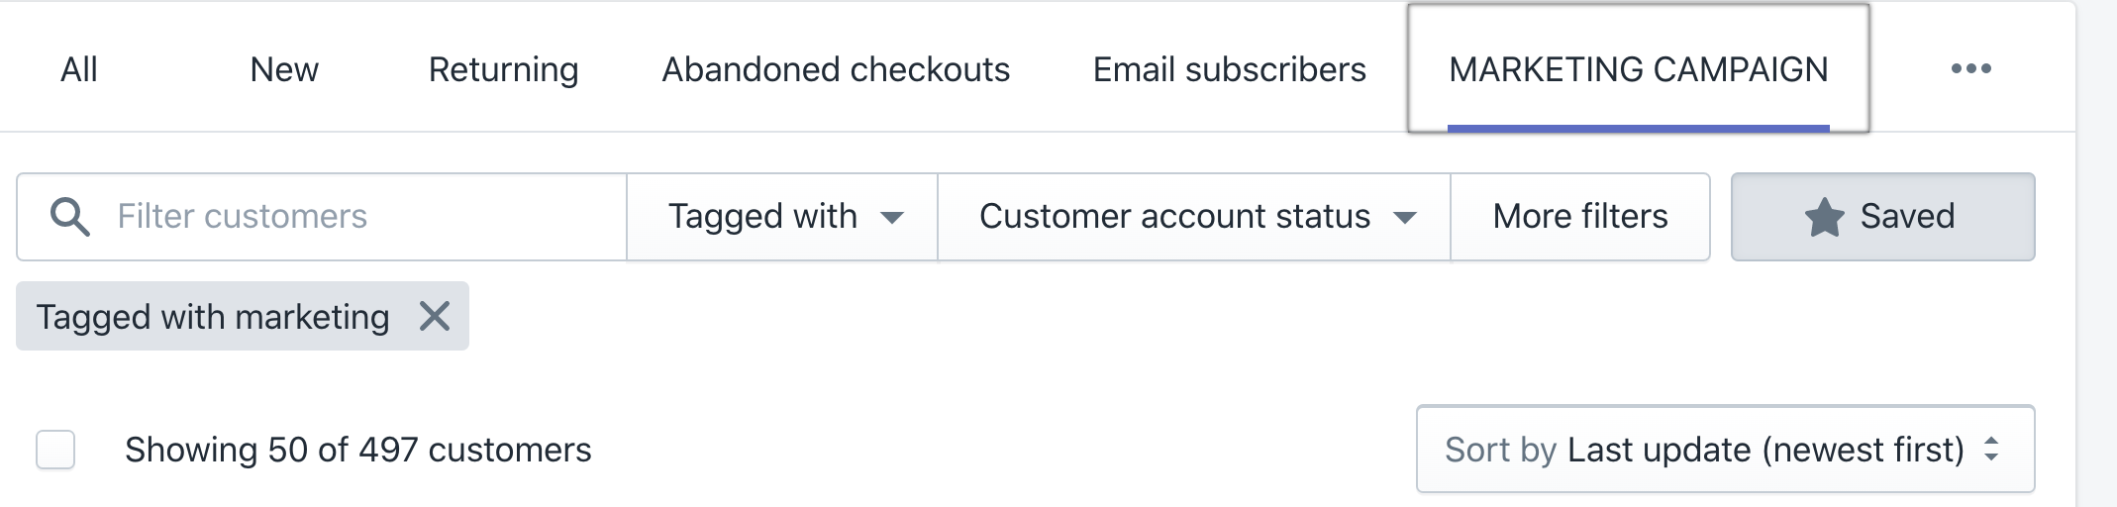Image resolution: width=2117 pixels, height=507 pixels.
Task: Click the star icon on Saved
Action: point(1824,217)
